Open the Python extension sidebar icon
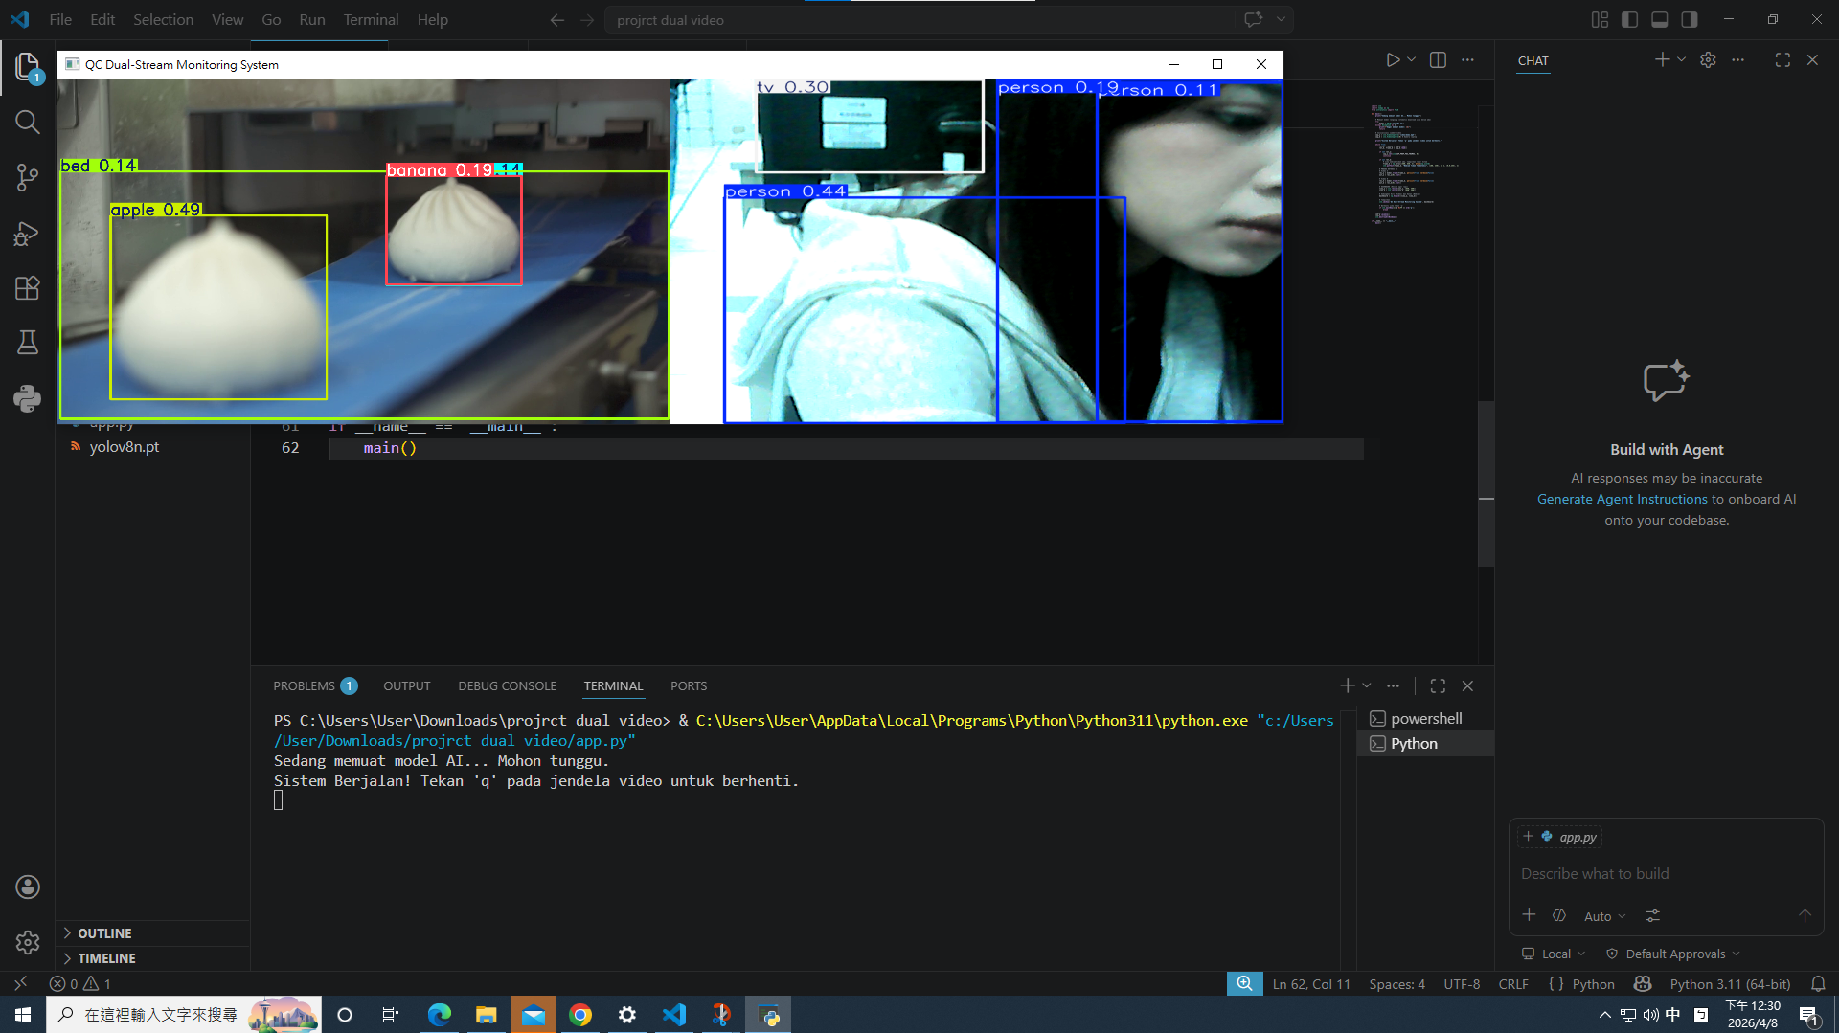 pyautogui.click(x=27, y=398)
